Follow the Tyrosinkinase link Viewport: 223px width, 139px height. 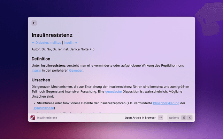tap(44, 108)
